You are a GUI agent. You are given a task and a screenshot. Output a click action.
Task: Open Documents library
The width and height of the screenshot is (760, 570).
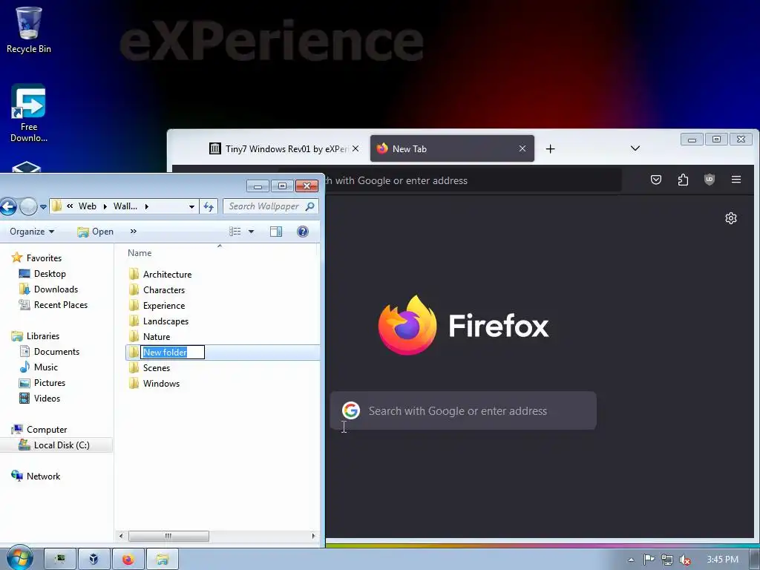pyautogui.click(x=56, y=351)
